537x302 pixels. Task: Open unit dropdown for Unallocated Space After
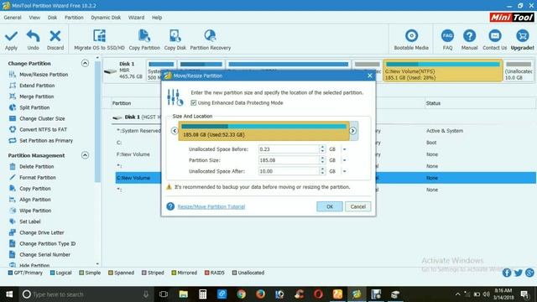[x=345, y=171]
